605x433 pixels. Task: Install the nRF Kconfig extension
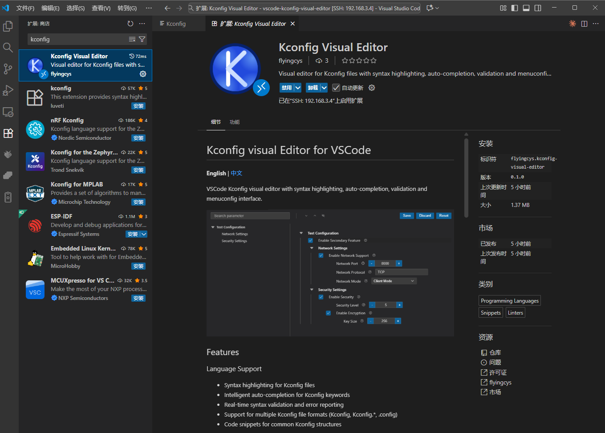coord(138,138)
